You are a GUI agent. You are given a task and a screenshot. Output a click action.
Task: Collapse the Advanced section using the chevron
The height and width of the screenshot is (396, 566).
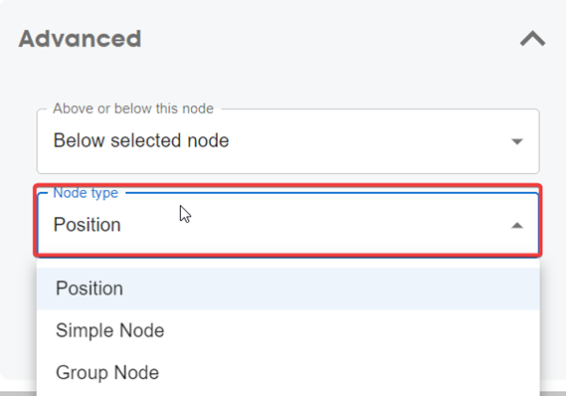532,39
